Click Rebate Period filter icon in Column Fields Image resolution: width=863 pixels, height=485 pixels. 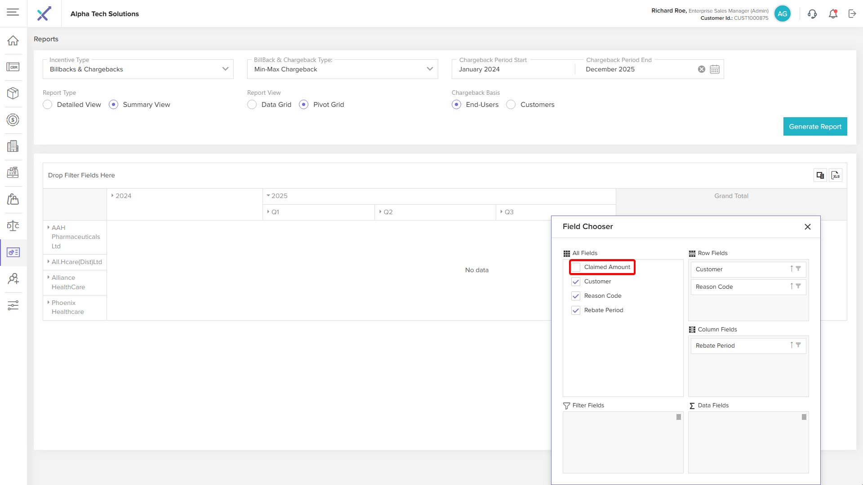(x=798, y=345)
